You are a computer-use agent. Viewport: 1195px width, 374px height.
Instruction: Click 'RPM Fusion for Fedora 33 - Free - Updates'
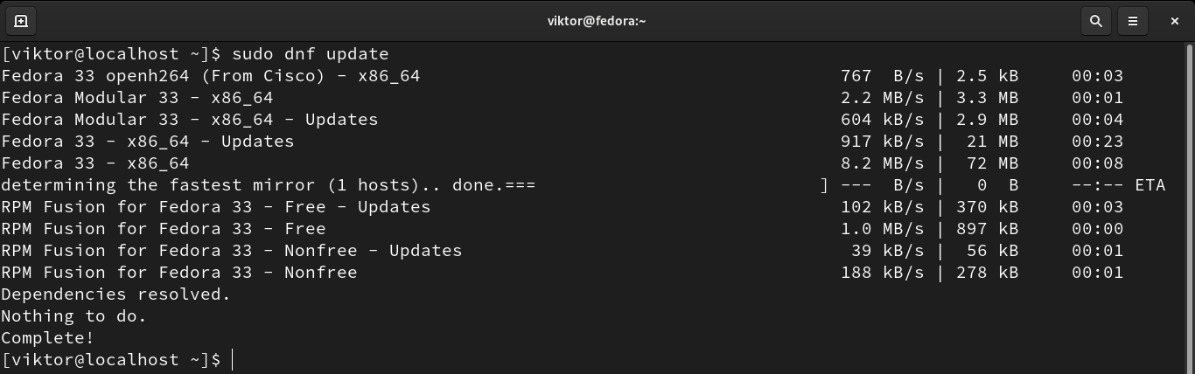pos(216,207)
